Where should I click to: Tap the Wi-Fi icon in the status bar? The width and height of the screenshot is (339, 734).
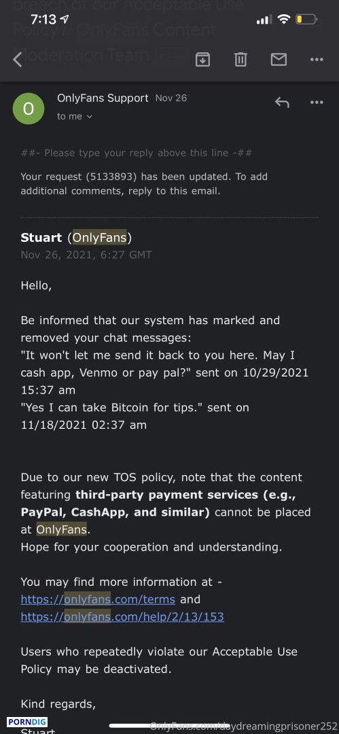click(x=283, y=19)
